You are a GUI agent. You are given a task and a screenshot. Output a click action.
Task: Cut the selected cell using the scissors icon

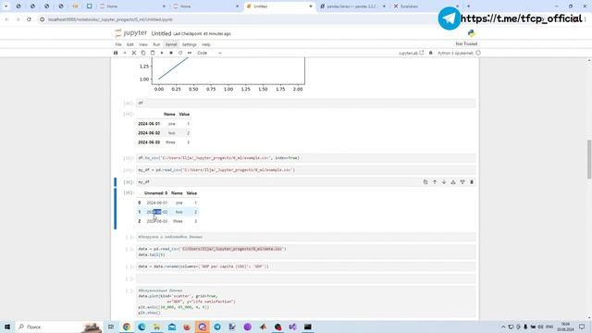(133, 54)
